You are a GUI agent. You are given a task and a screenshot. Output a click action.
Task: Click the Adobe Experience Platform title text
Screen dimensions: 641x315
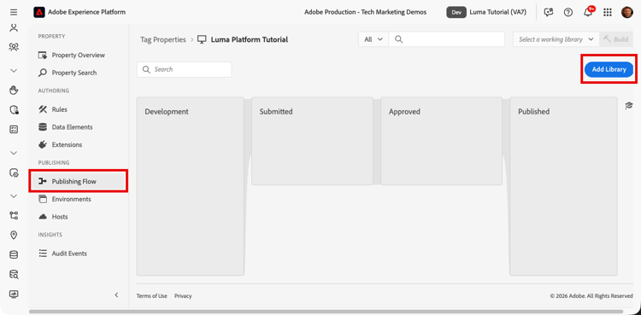86,12
